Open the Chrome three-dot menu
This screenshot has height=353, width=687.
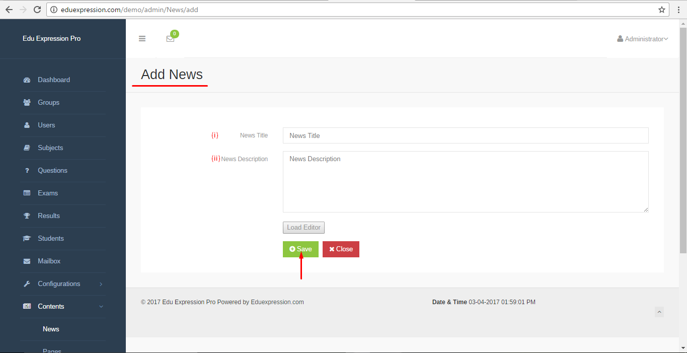pos(678,10)
